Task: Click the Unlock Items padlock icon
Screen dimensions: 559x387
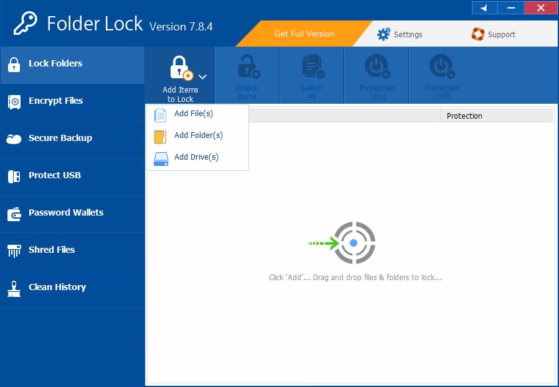Action: point(249,66)
